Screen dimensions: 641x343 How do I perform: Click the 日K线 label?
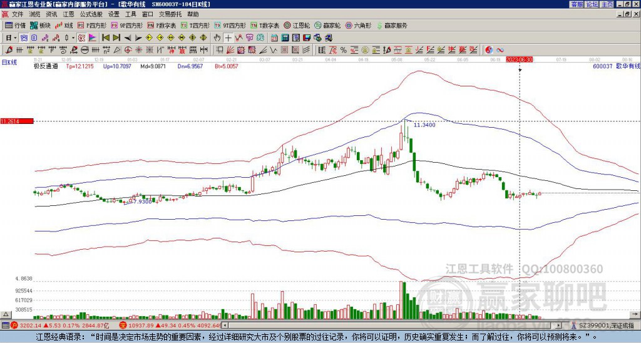click(9, 62)
